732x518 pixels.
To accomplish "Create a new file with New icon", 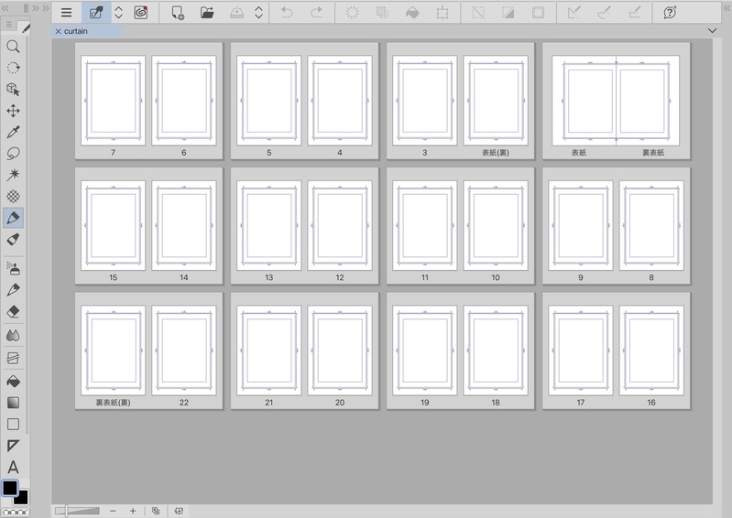I will [x=178, y=13].
